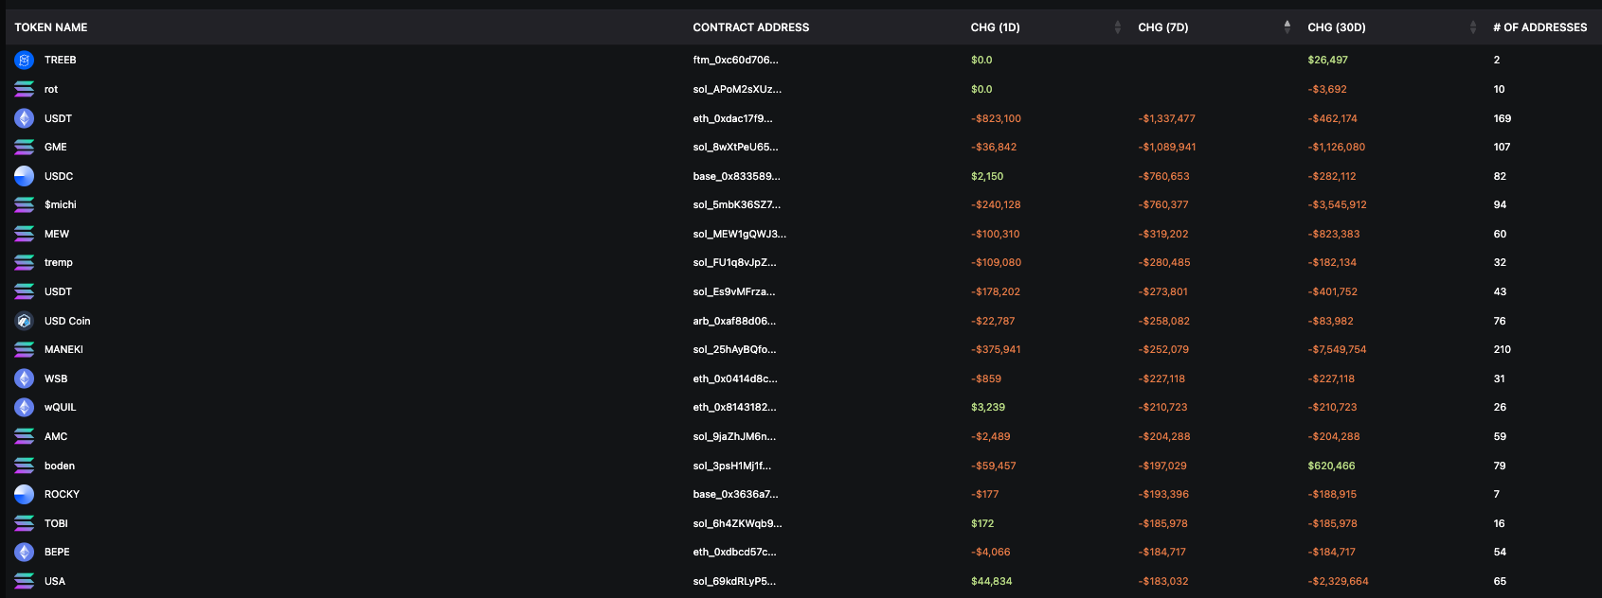Click the Solana icon beside AMC
Image resolution: width=1602 pixels, height=598 pixels.
click(x=25, y=436)
